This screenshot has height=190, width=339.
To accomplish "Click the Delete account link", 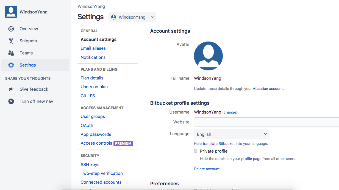I will pyautogui.click(x=207, y=169).
